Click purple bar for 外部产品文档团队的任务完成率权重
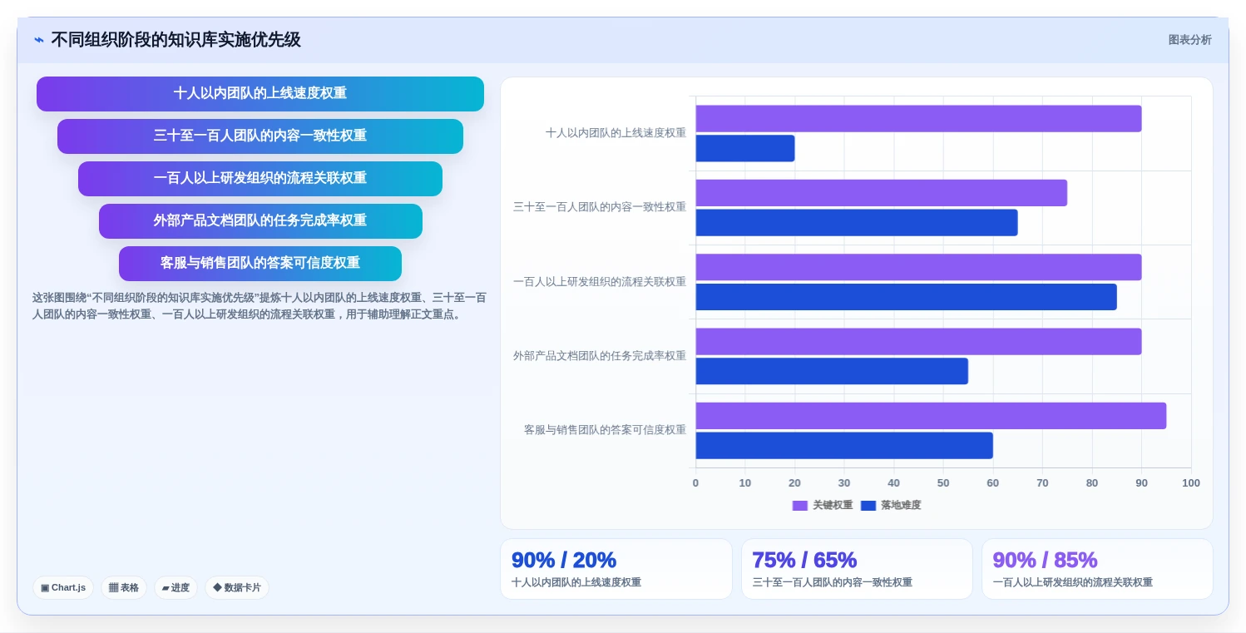Screen dimensions: 1246x633 pyautogui.click(x=918, y=342)
